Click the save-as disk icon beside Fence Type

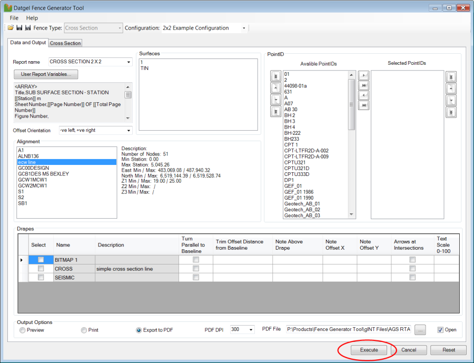(x=27, y=28)
